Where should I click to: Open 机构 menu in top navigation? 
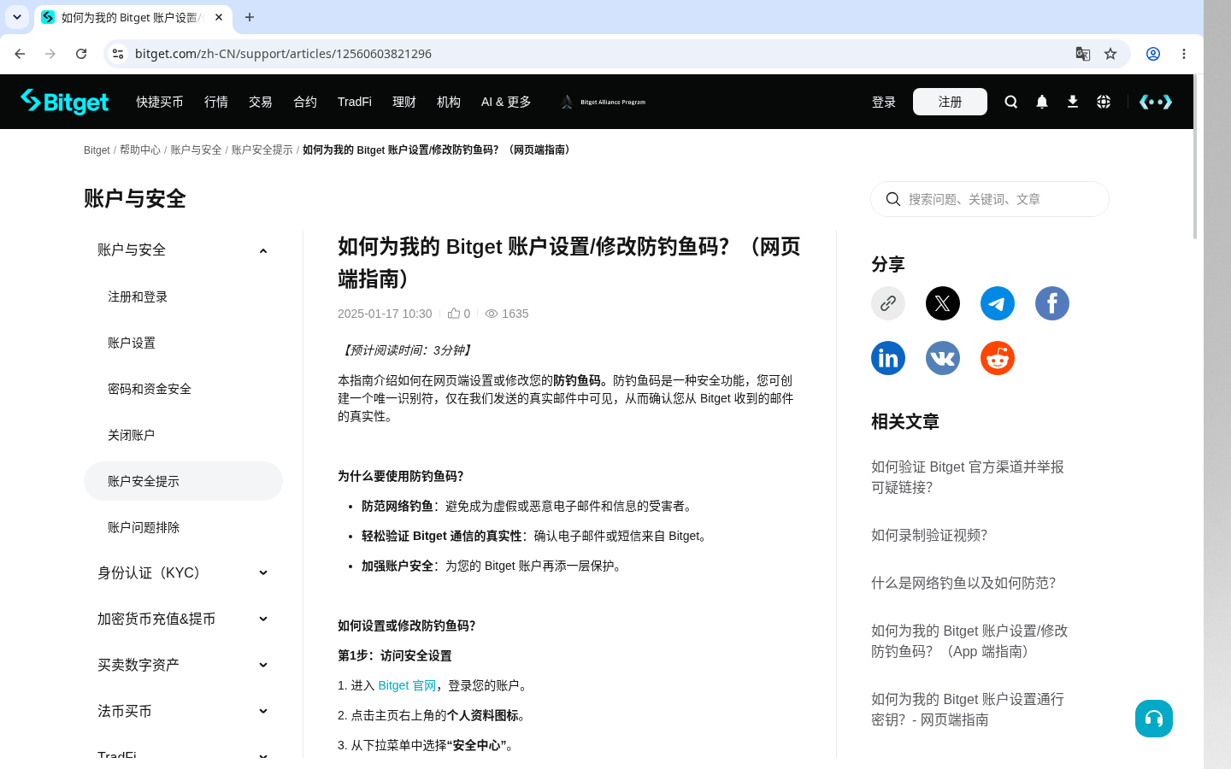(x=449, y=102)
